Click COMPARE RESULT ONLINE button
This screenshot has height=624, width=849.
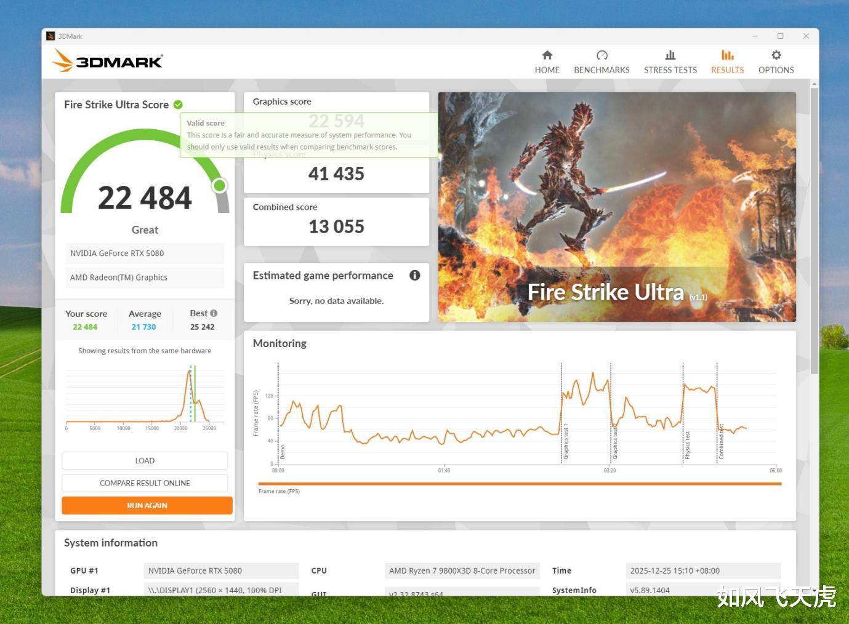[145, 483]
